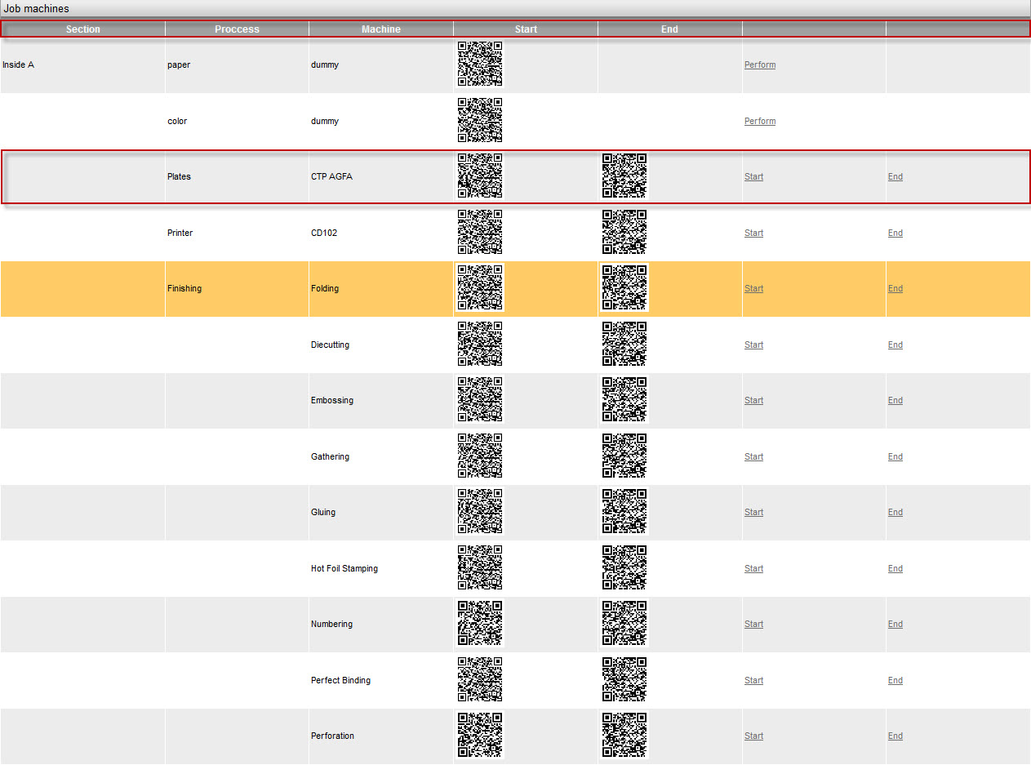Viewport: 1031px width, 765px height.
Task: Click the Perform link in the paper row
Action: (759, 65)
